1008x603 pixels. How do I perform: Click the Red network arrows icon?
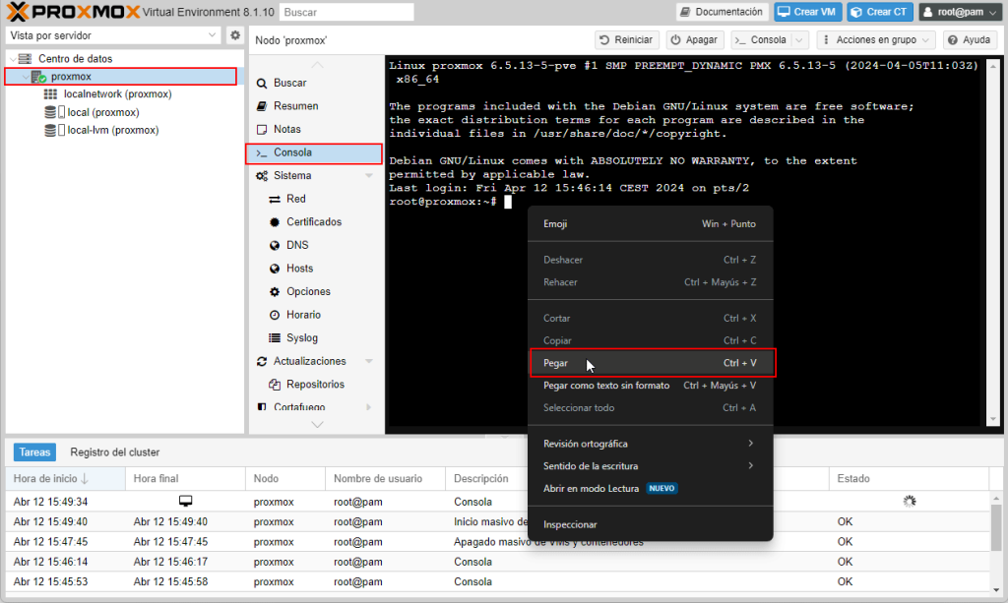click(x=275, y=199)
